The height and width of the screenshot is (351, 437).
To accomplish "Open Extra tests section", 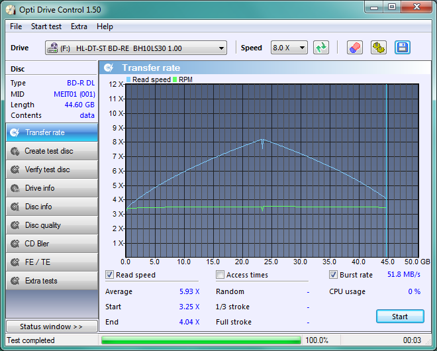I will (x=52, y=281).
